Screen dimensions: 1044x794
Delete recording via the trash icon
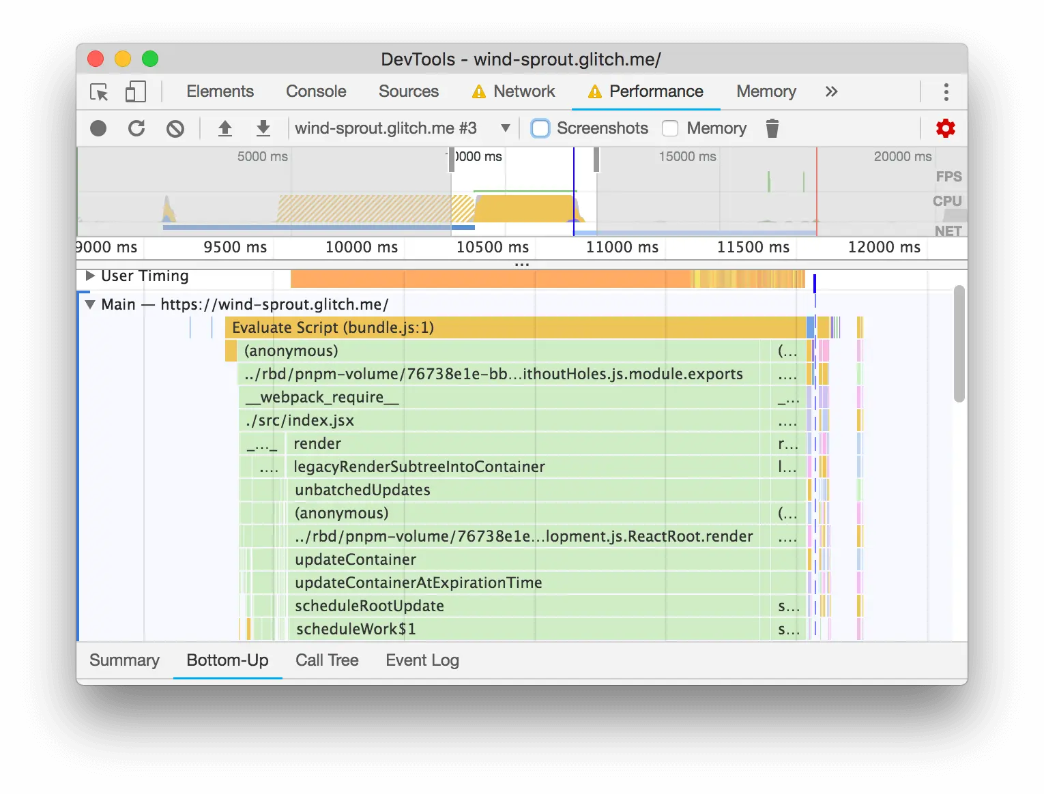pyautogui.click(x=772, y=128)
